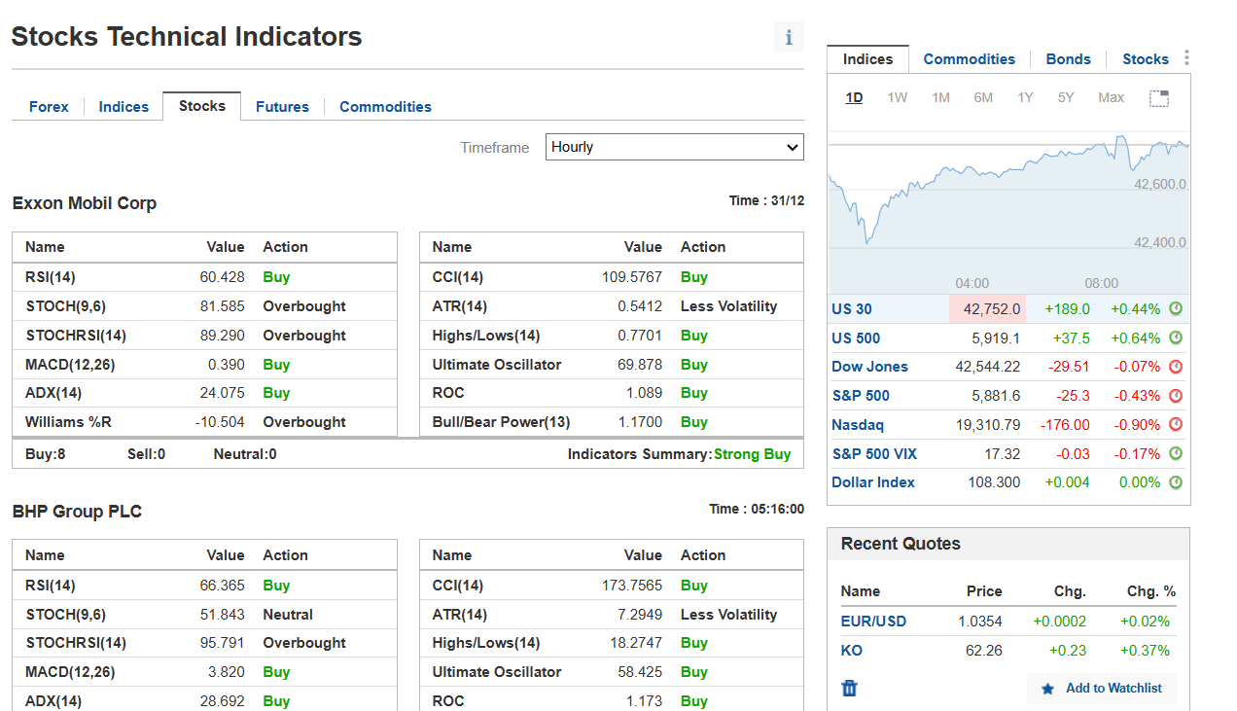
Task: Select the Max chart range
Action: coord(1111,97)
